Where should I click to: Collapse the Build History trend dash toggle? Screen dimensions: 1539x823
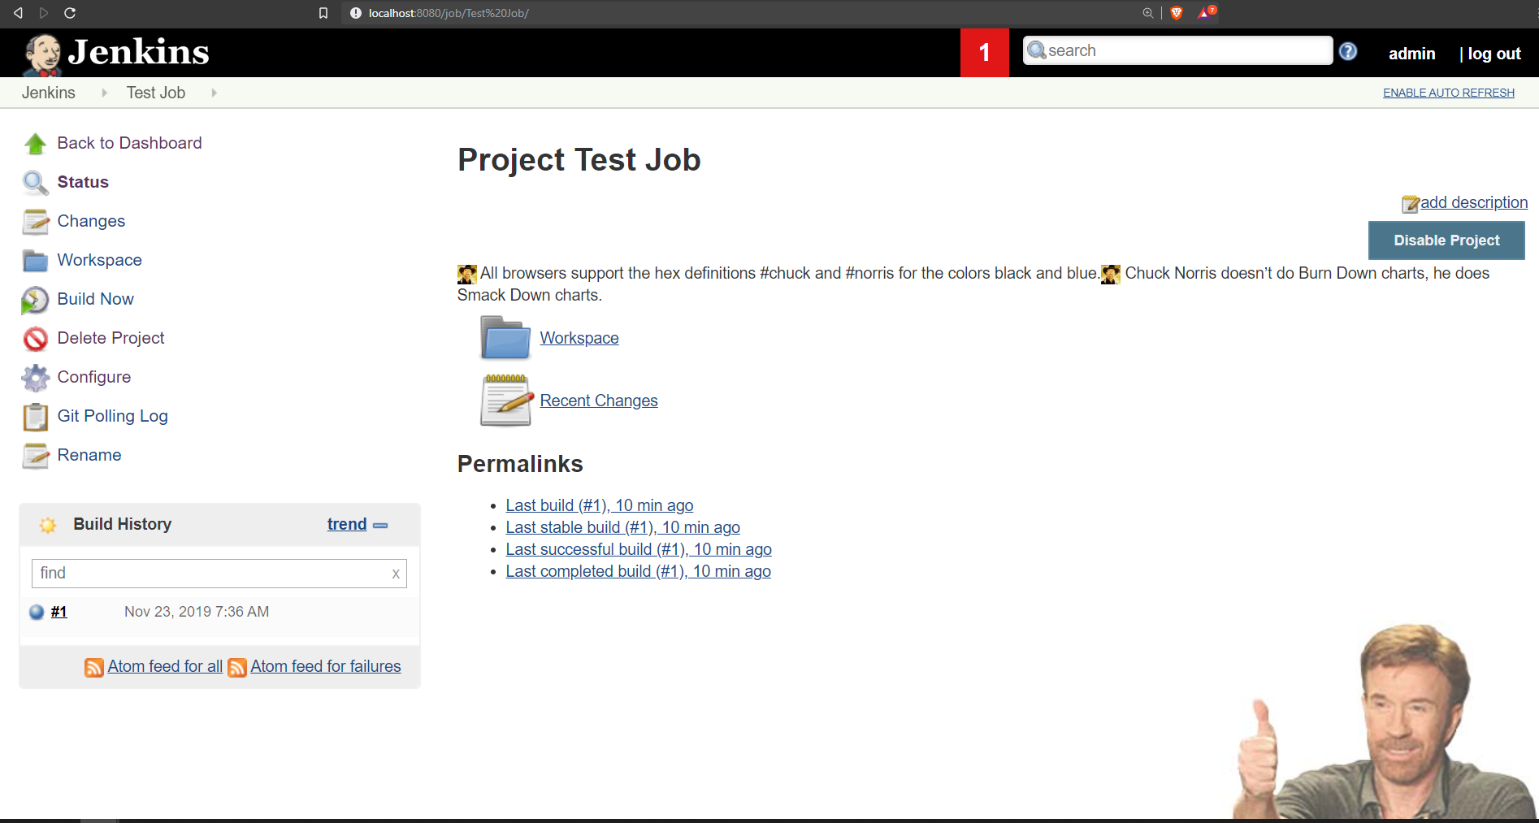click(x=380, y=526)
